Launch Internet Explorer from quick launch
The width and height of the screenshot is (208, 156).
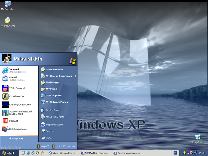tap(28, 153)
